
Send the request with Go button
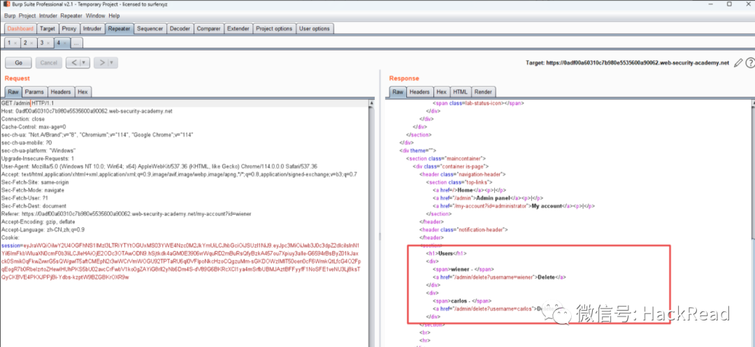(x=18, y=63)
